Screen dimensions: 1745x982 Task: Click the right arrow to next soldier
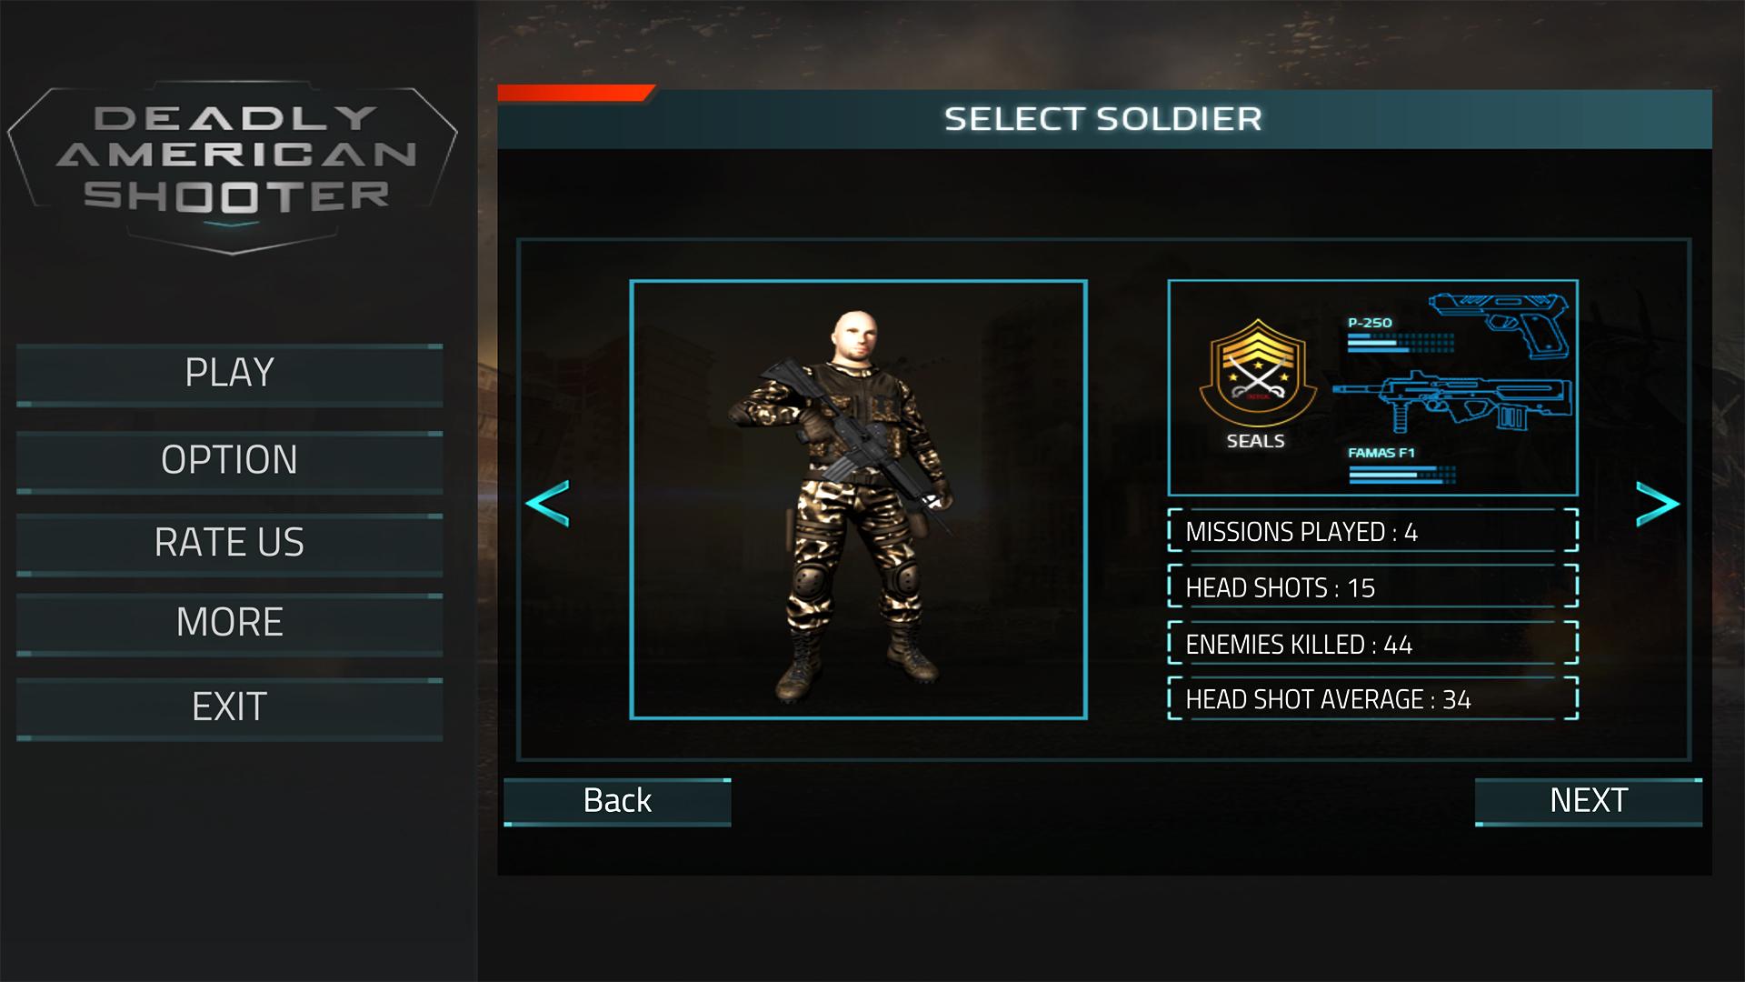click(1657, 504)
